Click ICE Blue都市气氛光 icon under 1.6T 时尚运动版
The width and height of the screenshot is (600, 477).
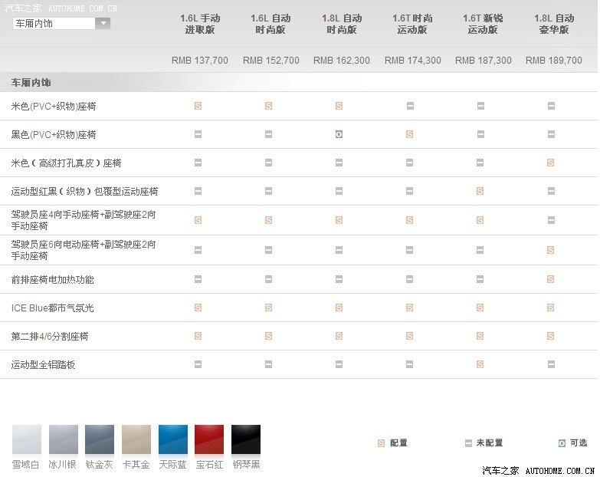[x=409, y=308]
